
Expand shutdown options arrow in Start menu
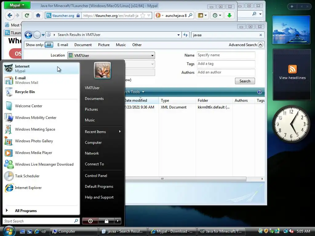[118, 221]
